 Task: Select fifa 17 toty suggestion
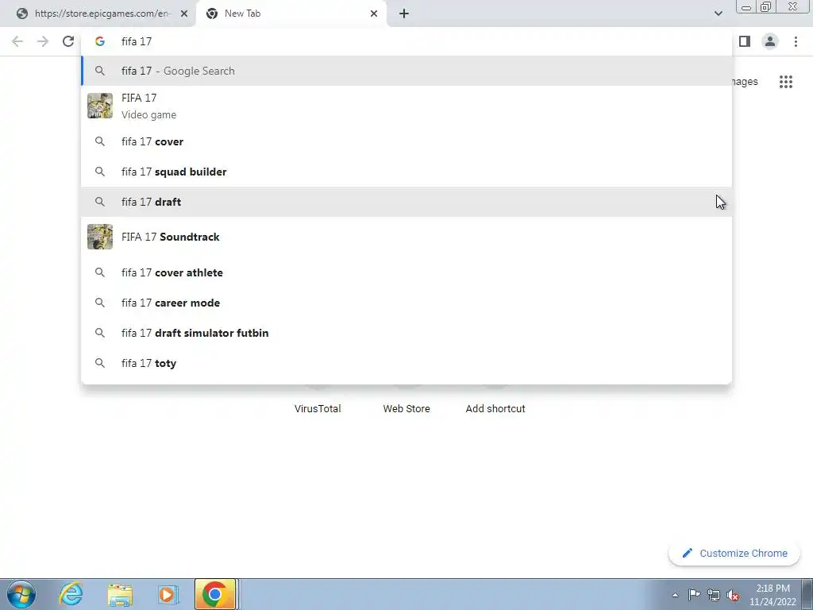(406, 362)
